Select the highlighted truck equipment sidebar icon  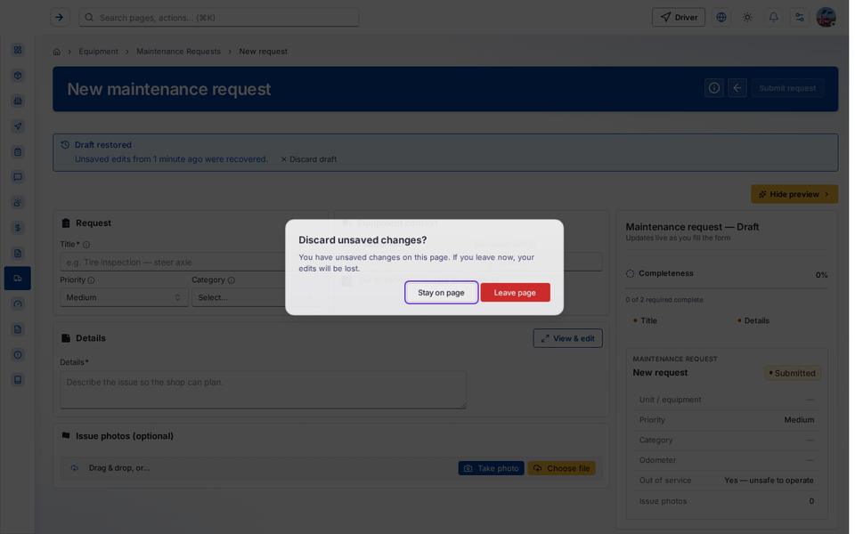[18, 279]
